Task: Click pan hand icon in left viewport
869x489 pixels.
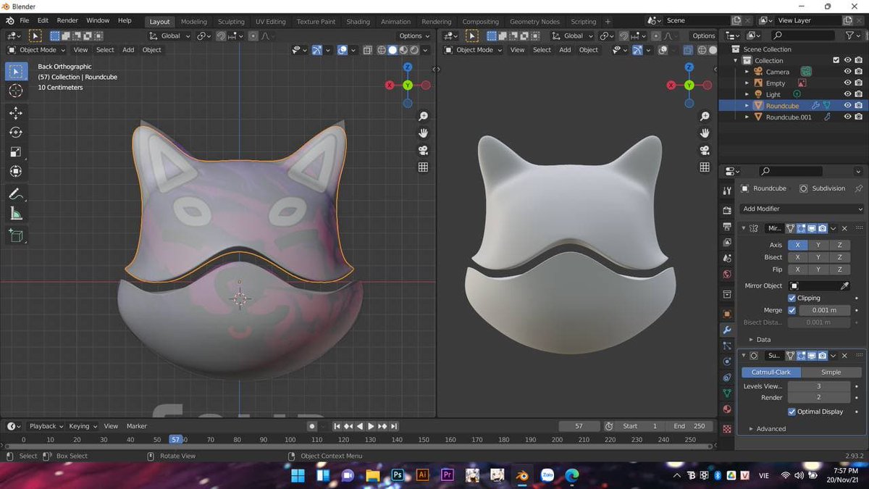Action: [x=423, y=133]
